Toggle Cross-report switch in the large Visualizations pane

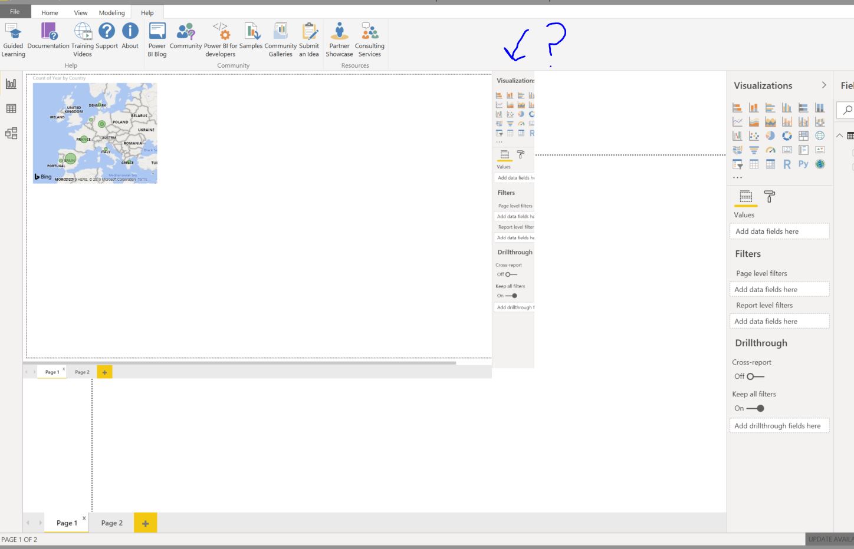click(756, 376)
